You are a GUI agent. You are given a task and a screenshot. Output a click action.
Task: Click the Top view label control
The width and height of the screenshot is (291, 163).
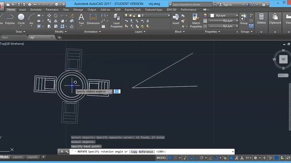[3, 44]
